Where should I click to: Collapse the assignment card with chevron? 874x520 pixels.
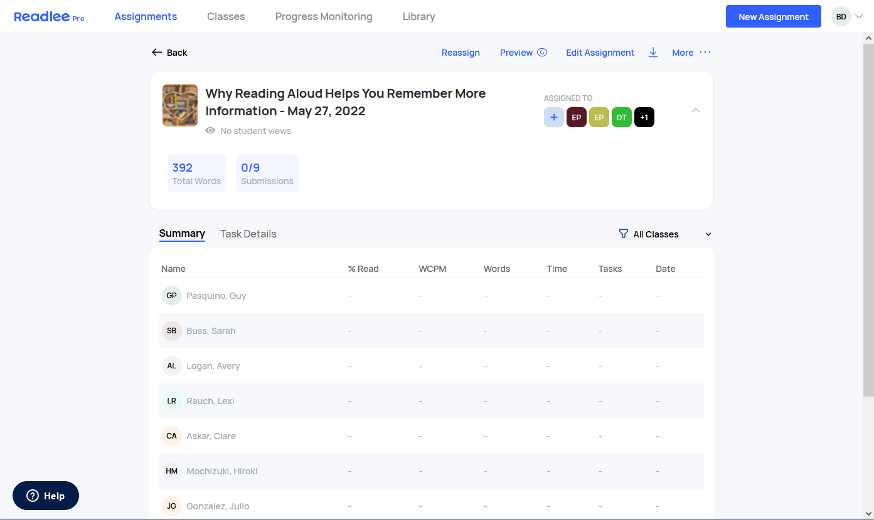click(x=696, y=110)
